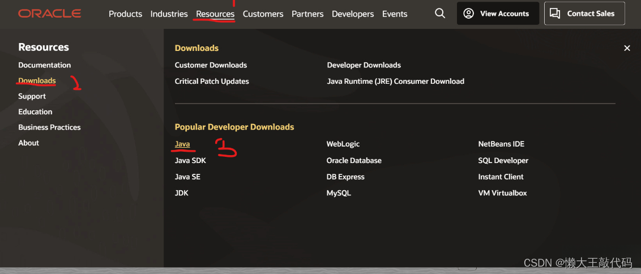Click the Java download link
This screenshot has width=641, height=274.
point(182,144)
